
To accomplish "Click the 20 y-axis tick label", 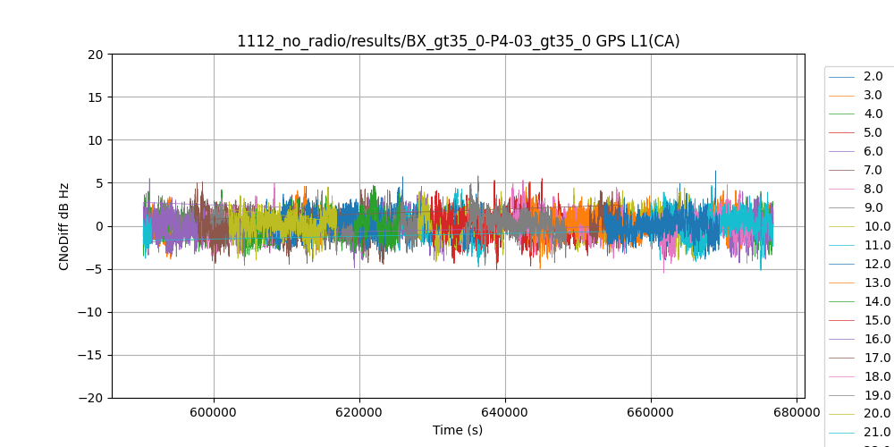I will click(96, 55).
